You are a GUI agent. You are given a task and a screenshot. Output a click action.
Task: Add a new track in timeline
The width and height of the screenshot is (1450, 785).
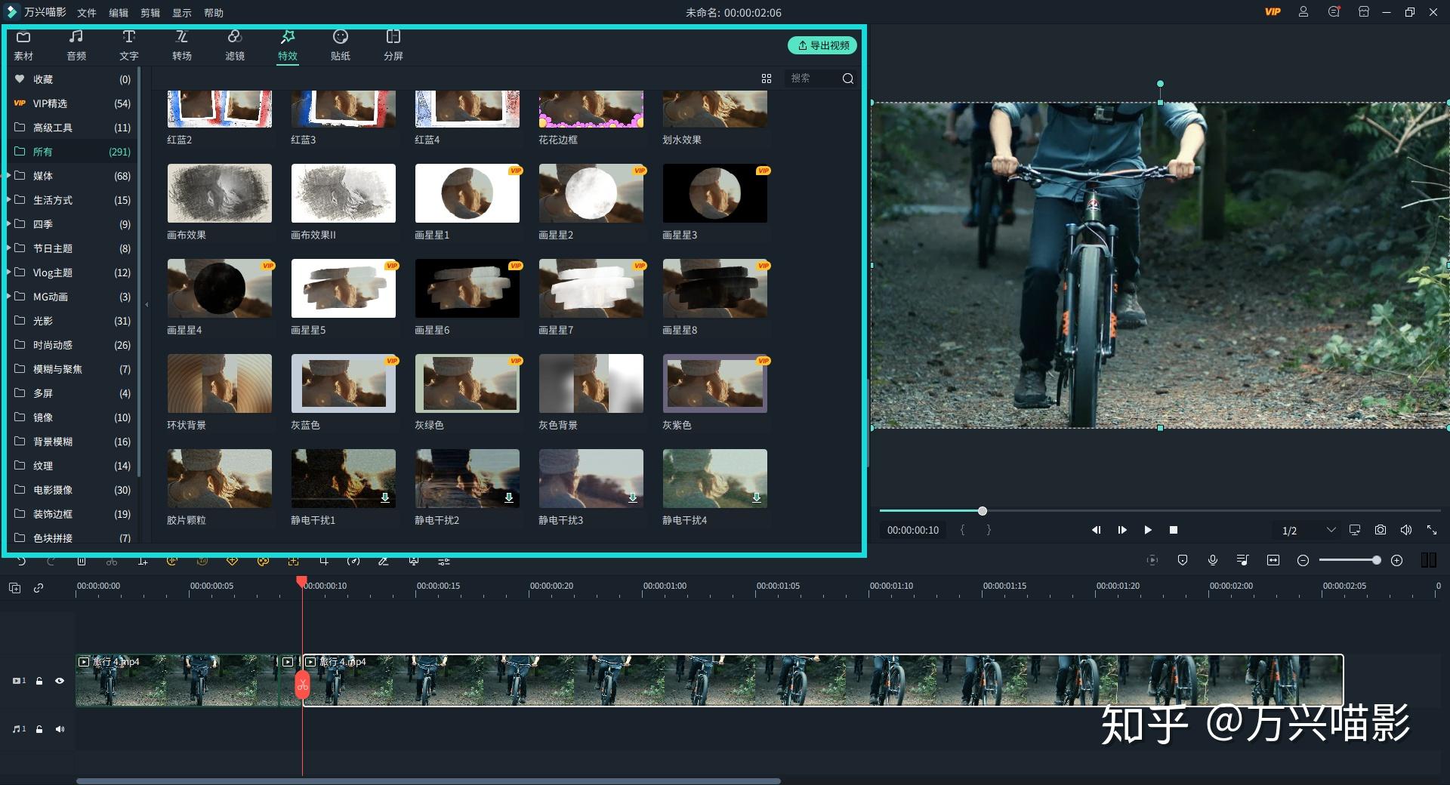(14, 588)
